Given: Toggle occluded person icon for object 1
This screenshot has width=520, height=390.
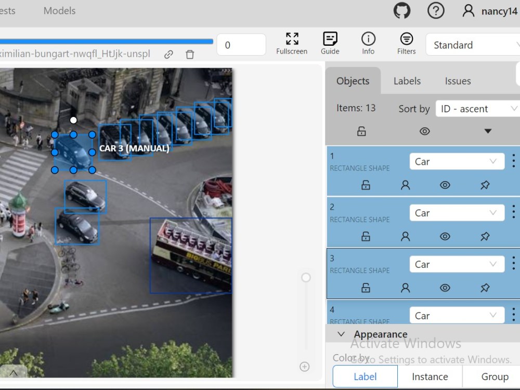Looking at the screenshot, I should (x=405, y=185).
